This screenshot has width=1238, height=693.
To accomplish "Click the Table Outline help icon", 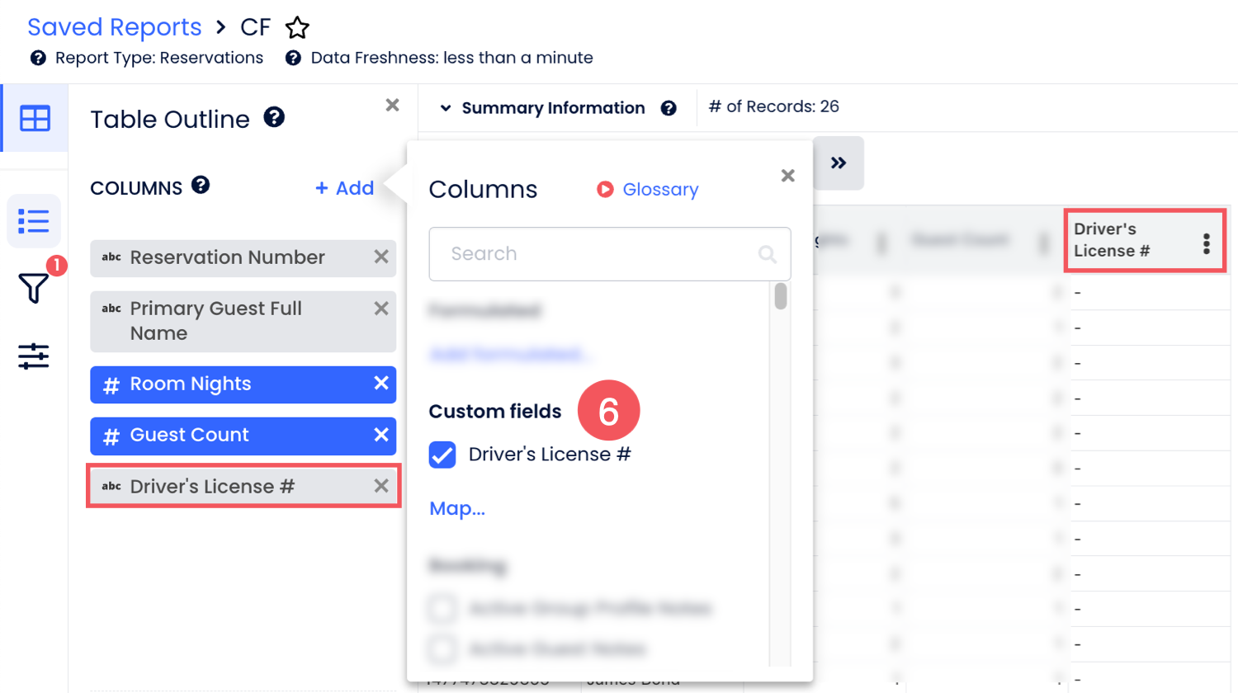I will [274, 118].
